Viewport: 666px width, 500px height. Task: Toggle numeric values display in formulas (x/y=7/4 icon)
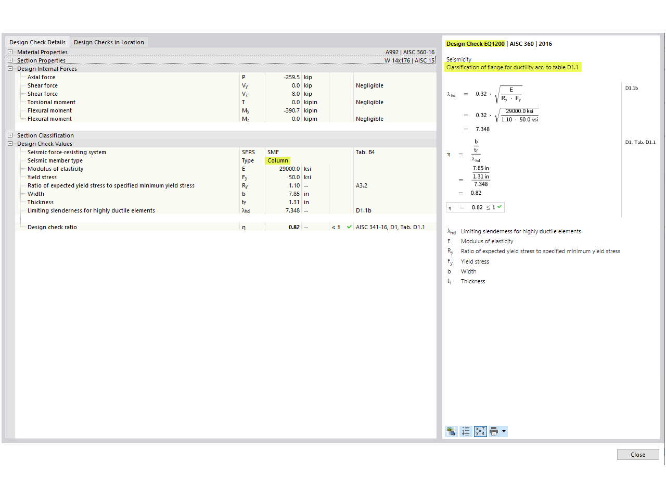[480, 431]
